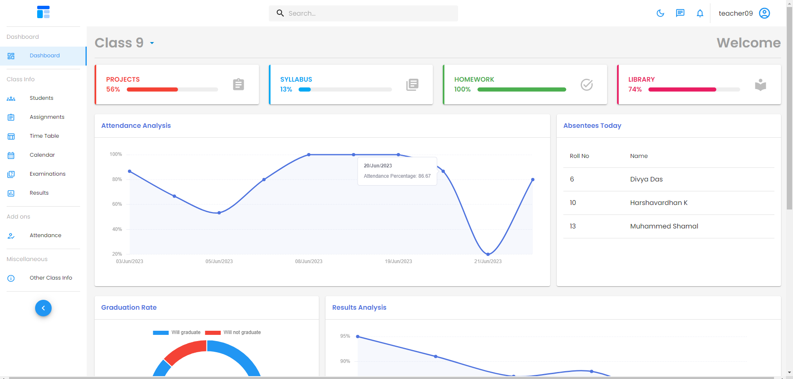Open Other Class Info item

coord(43,278)
